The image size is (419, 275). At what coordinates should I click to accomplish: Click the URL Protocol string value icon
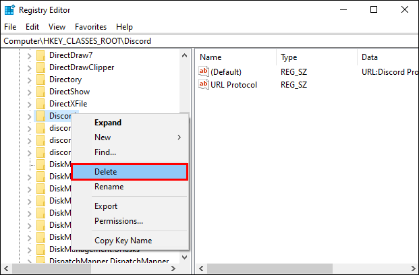click(204, 84)
